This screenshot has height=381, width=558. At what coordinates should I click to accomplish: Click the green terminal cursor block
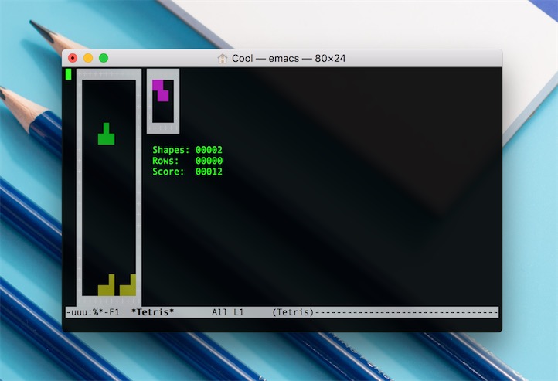pos(68,74)
